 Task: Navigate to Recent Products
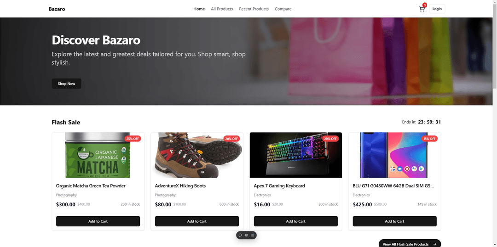point(254,9)
